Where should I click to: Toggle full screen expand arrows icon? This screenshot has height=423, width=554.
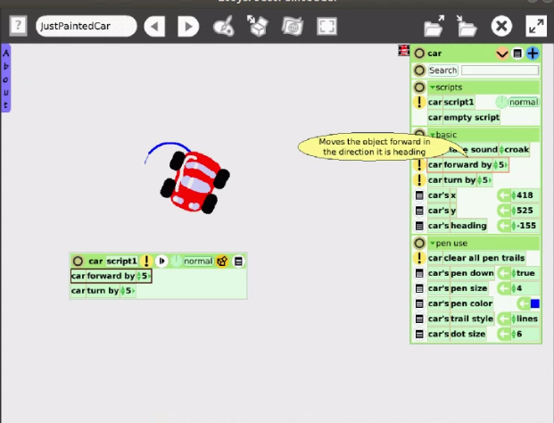pos(536,26)
